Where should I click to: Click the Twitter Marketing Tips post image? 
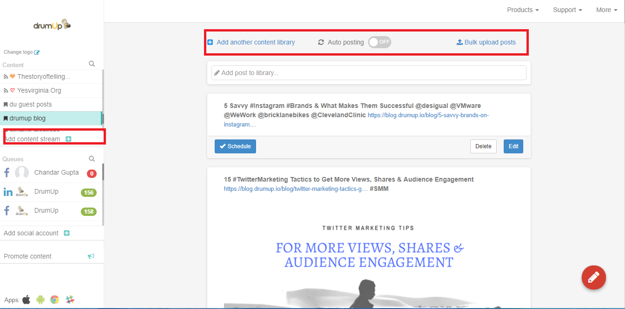pyautogui.click(x=369, y=259)
